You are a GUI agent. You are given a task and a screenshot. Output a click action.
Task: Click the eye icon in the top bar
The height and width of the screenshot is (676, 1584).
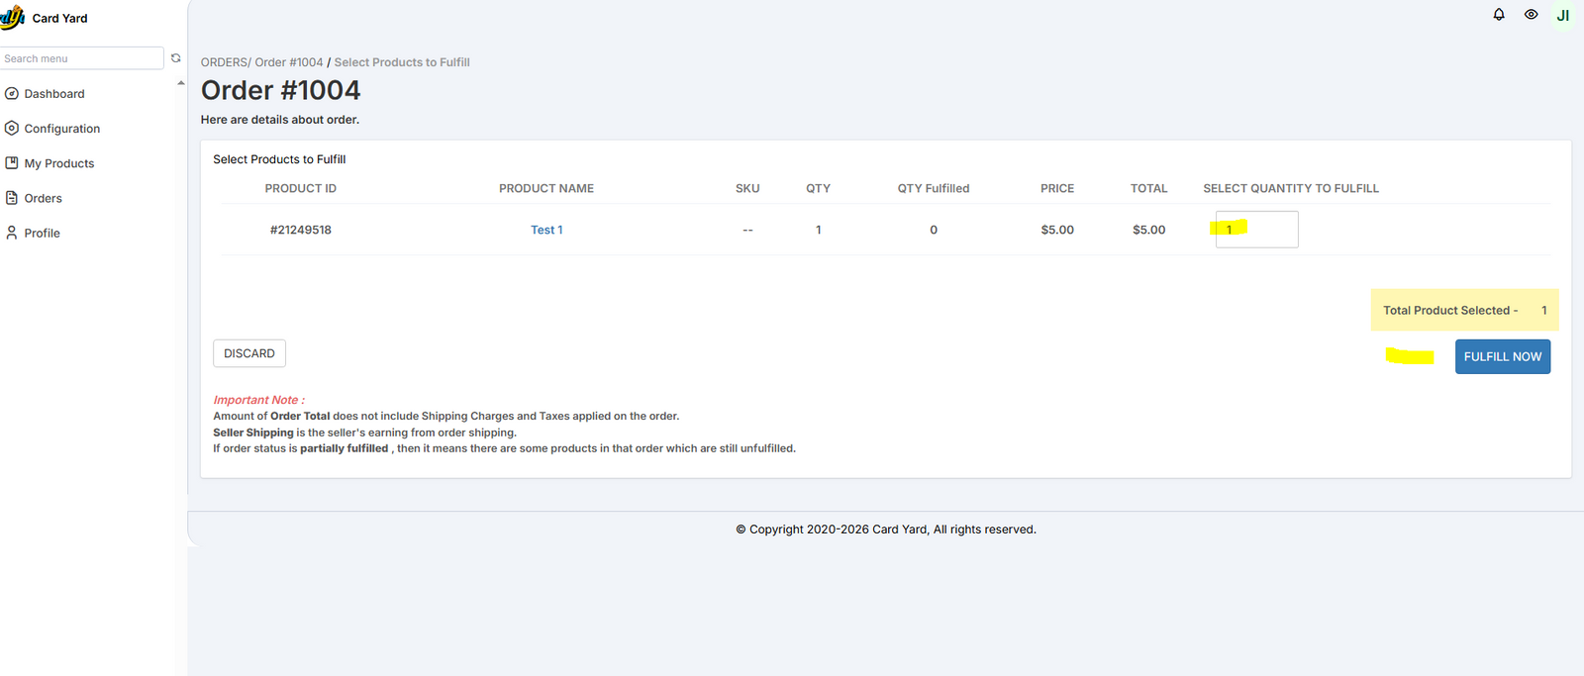pos(1531,15)
